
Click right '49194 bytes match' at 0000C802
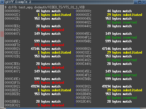coord(117,86)
